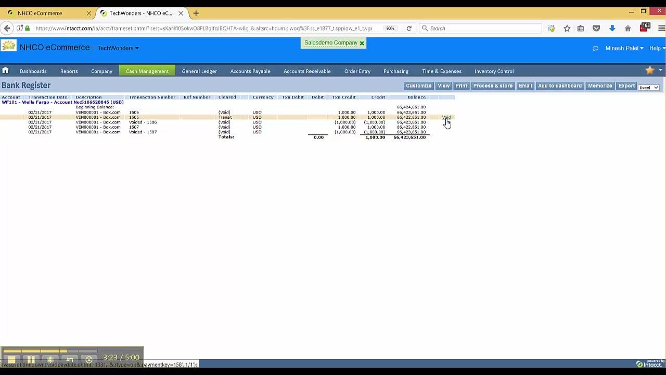The image size is (666, 375).
Task: Choose export format from Excel dropdown
Action: pos(648,87)
